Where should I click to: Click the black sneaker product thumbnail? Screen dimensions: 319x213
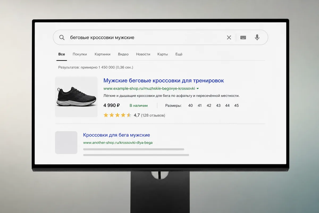(x=76, y=97)
